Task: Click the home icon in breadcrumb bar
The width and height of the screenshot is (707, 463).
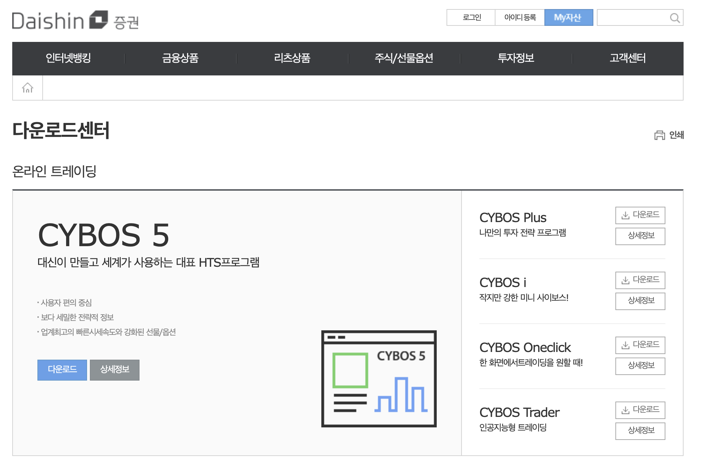Action: click(28, 88)
